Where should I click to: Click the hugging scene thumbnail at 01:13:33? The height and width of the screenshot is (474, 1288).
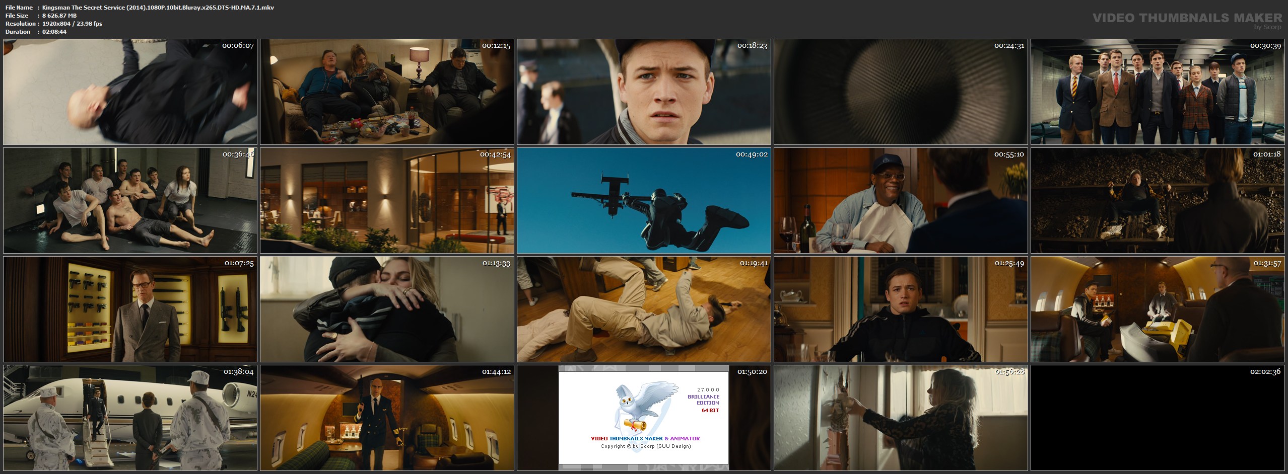click(387, 309)
